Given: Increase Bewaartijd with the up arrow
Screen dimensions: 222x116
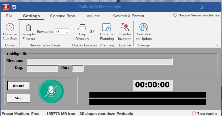Looking at the screenshot, I should click(67, 30).
